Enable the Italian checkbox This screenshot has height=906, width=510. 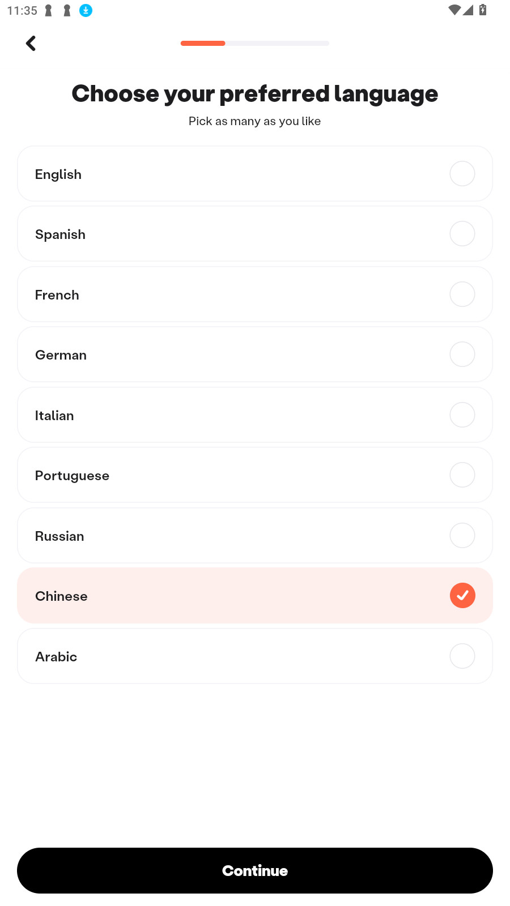click(462, 415)
